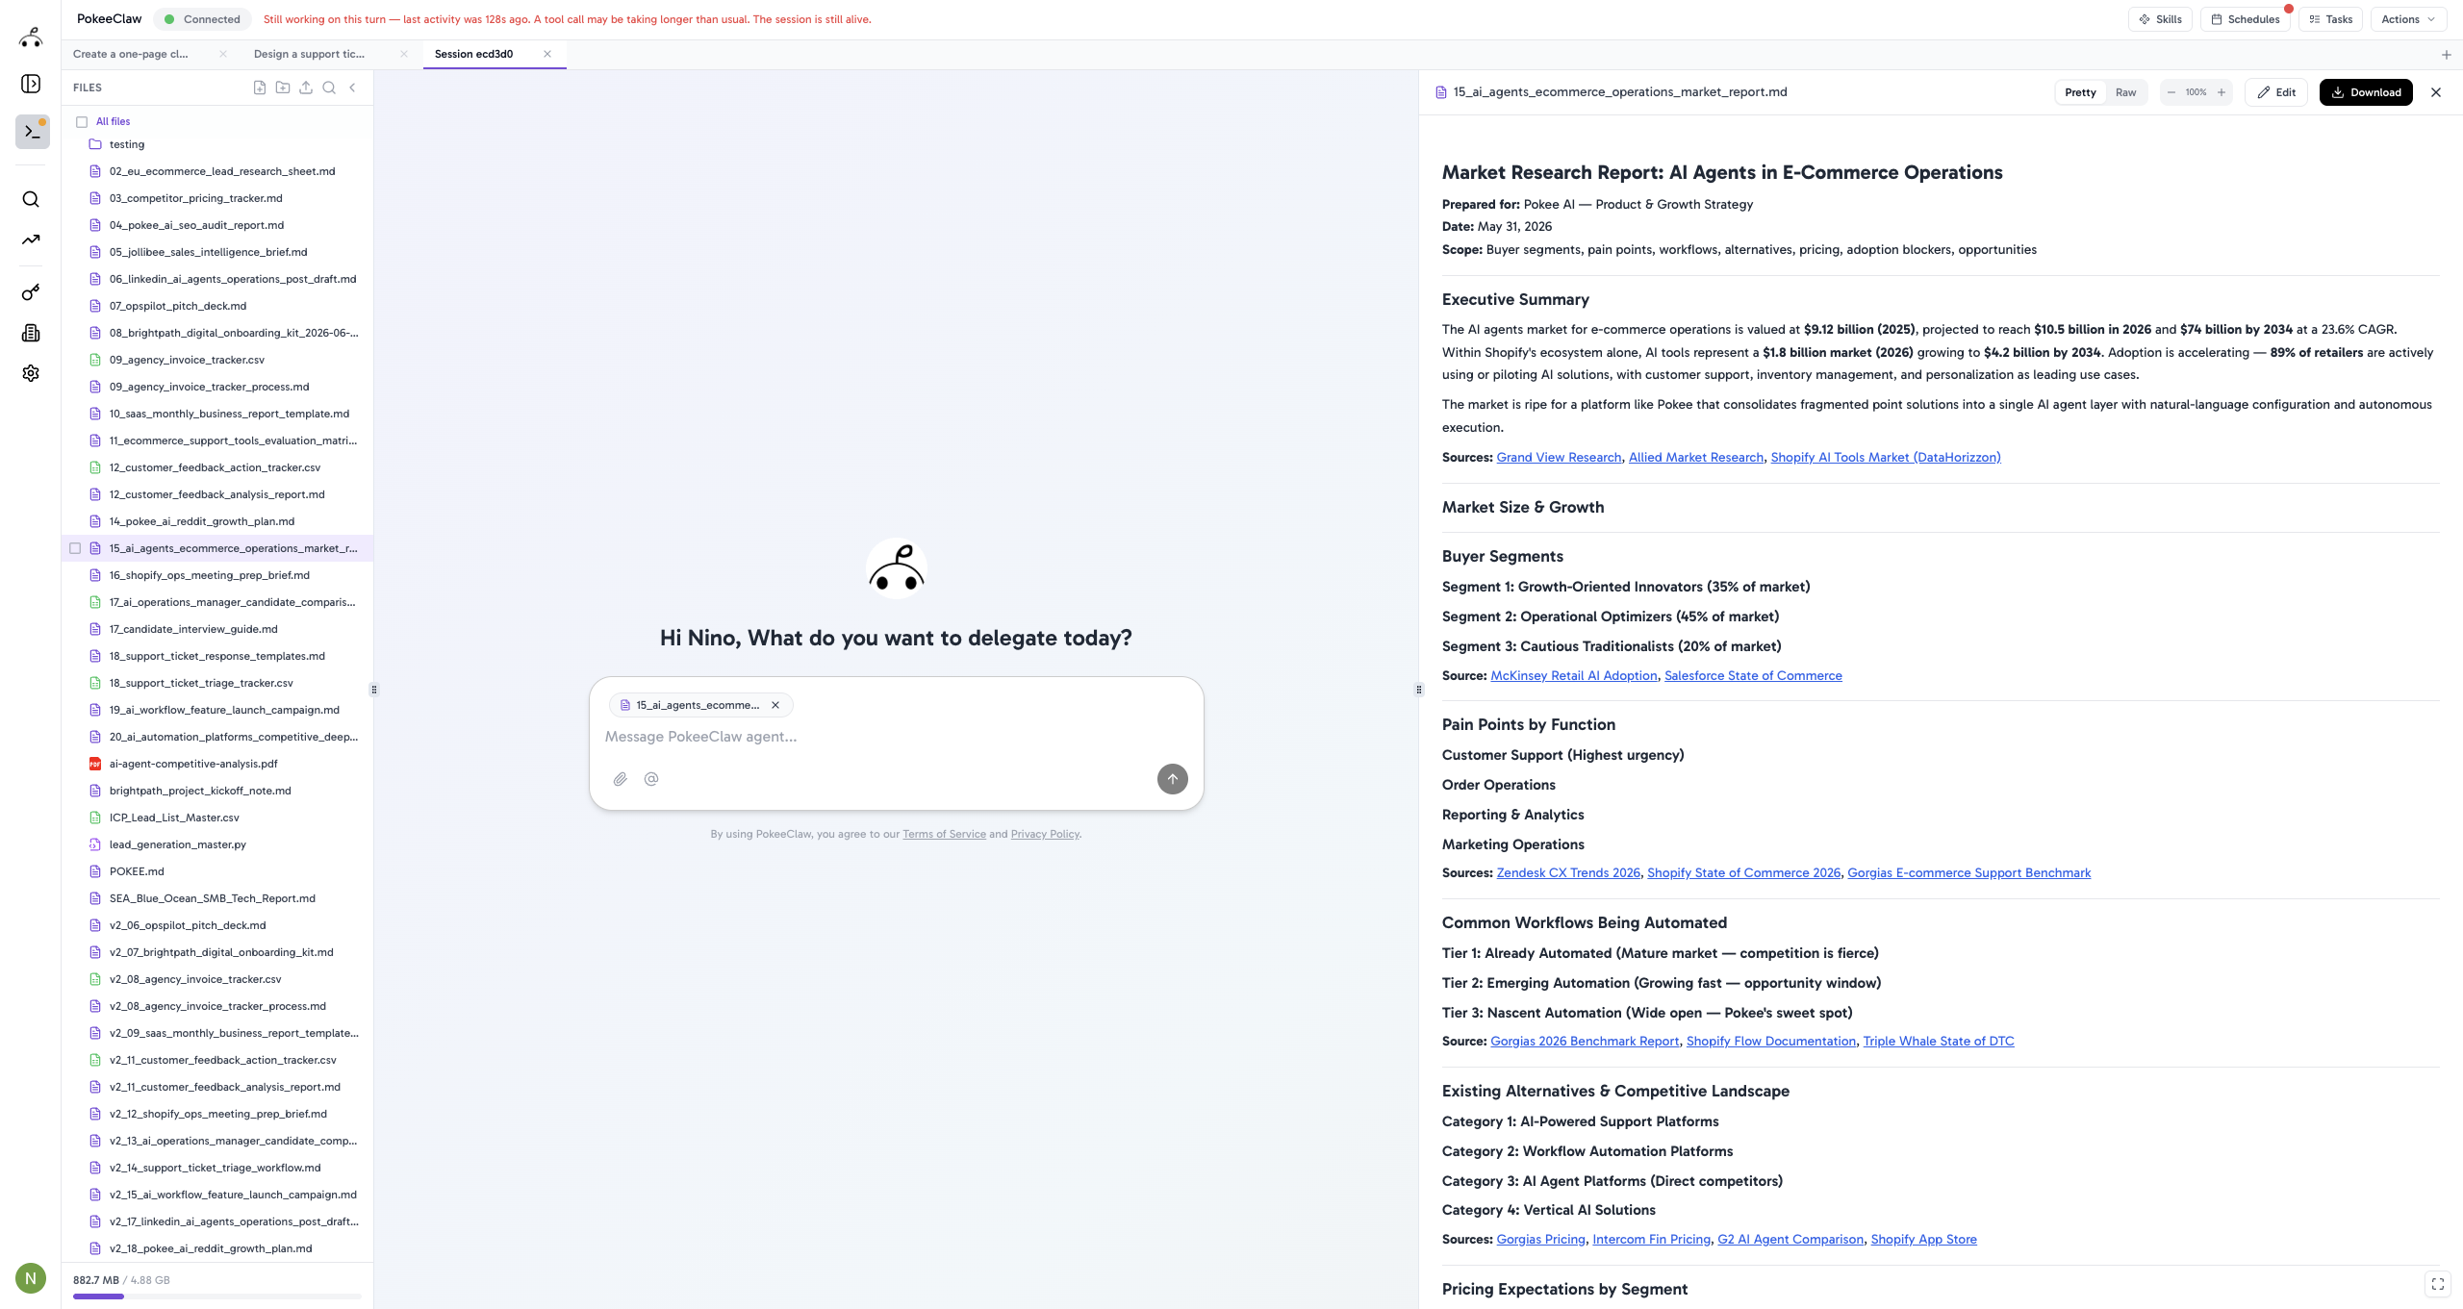Close the 'Session ecd3d0' tab
The height and width of the screenshot is (1309, 2463).
pos(547,54)
